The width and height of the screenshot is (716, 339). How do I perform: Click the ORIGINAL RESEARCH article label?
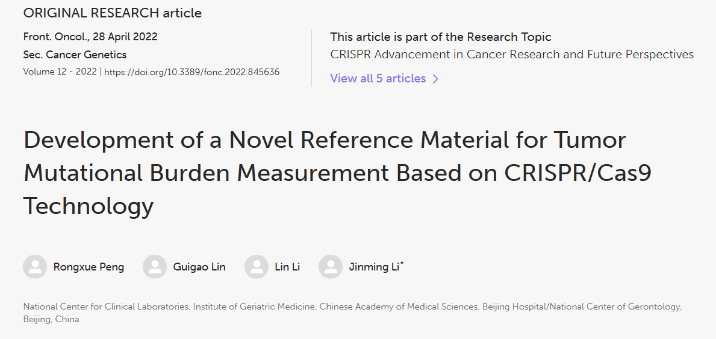coord(113,13)
